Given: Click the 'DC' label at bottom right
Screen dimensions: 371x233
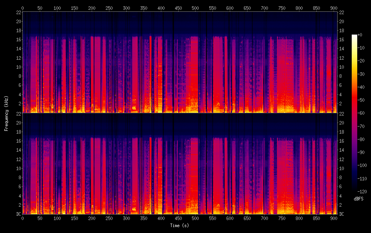Looking at the screenshot, I should [x=342, y=214].
